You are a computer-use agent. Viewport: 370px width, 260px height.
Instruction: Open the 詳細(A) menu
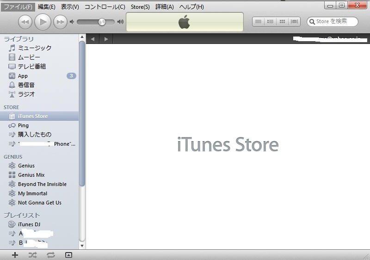point(165,7)
